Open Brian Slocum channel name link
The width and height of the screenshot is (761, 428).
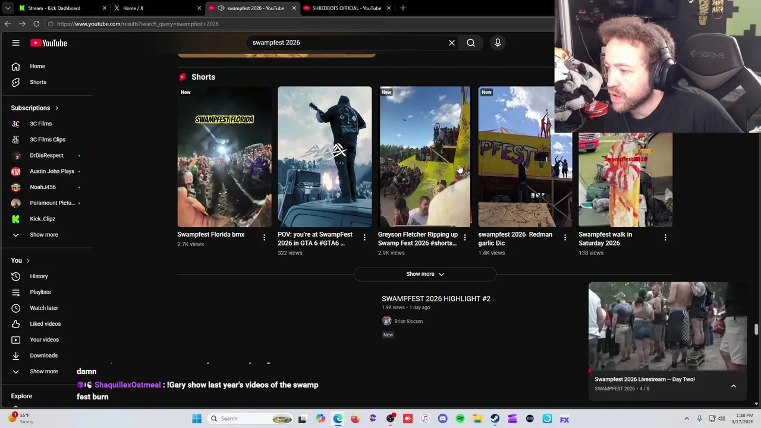click(408, 321)
